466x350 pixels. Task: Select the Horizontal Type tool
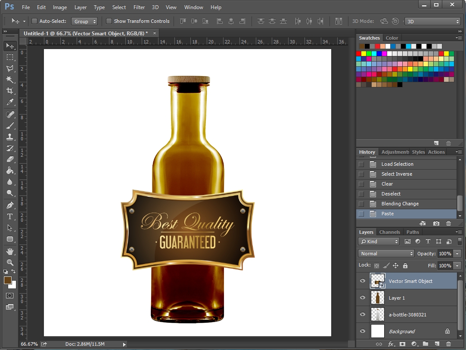(10, 216)
